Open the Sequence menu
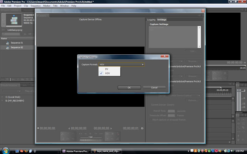The image size is (247, 154). pyautogui.click(x=35, y=6)
